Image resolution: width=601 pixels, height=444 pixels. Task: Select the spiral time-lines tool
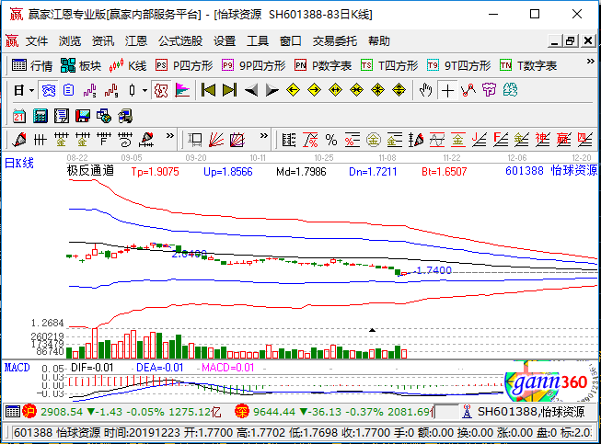tap(125, 140)
